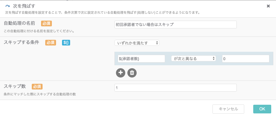The image size is (276, 117).
Task: Click the 次を飛ばす dialog title
Action: (24, 6)
